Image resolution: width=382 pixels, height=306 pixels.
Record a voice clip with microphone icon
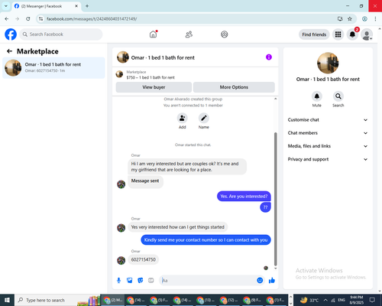(x=118, y=281)
